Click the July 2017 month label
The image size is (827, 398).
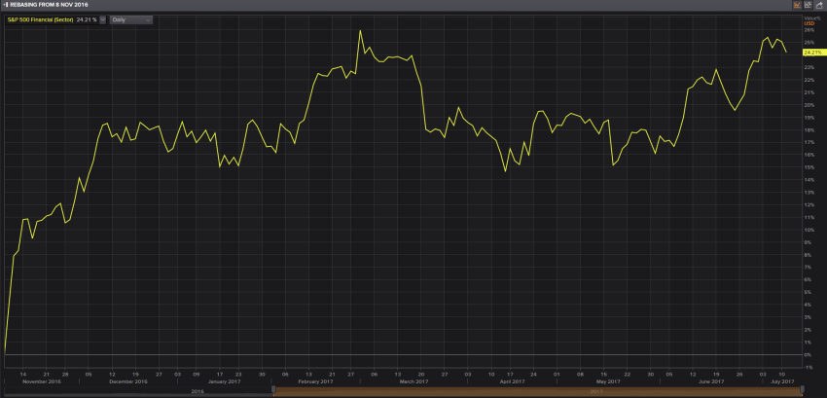coord(782,381)
